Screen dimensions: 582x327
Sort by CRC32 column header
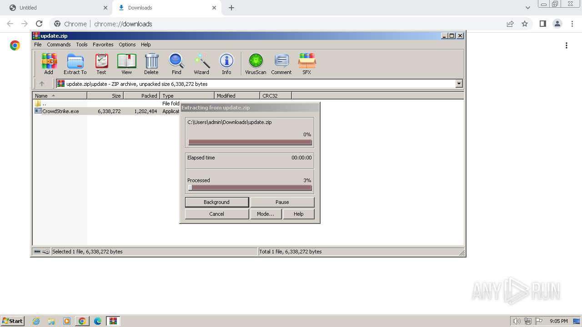tap(276, 96)
